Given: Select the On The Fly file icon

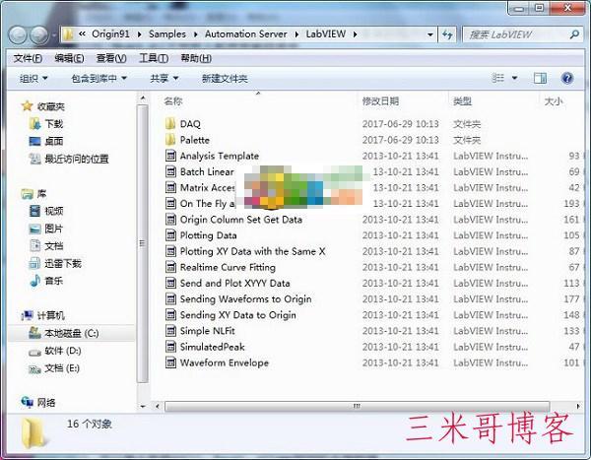Looking at the screenshot, I should (170, 203).
